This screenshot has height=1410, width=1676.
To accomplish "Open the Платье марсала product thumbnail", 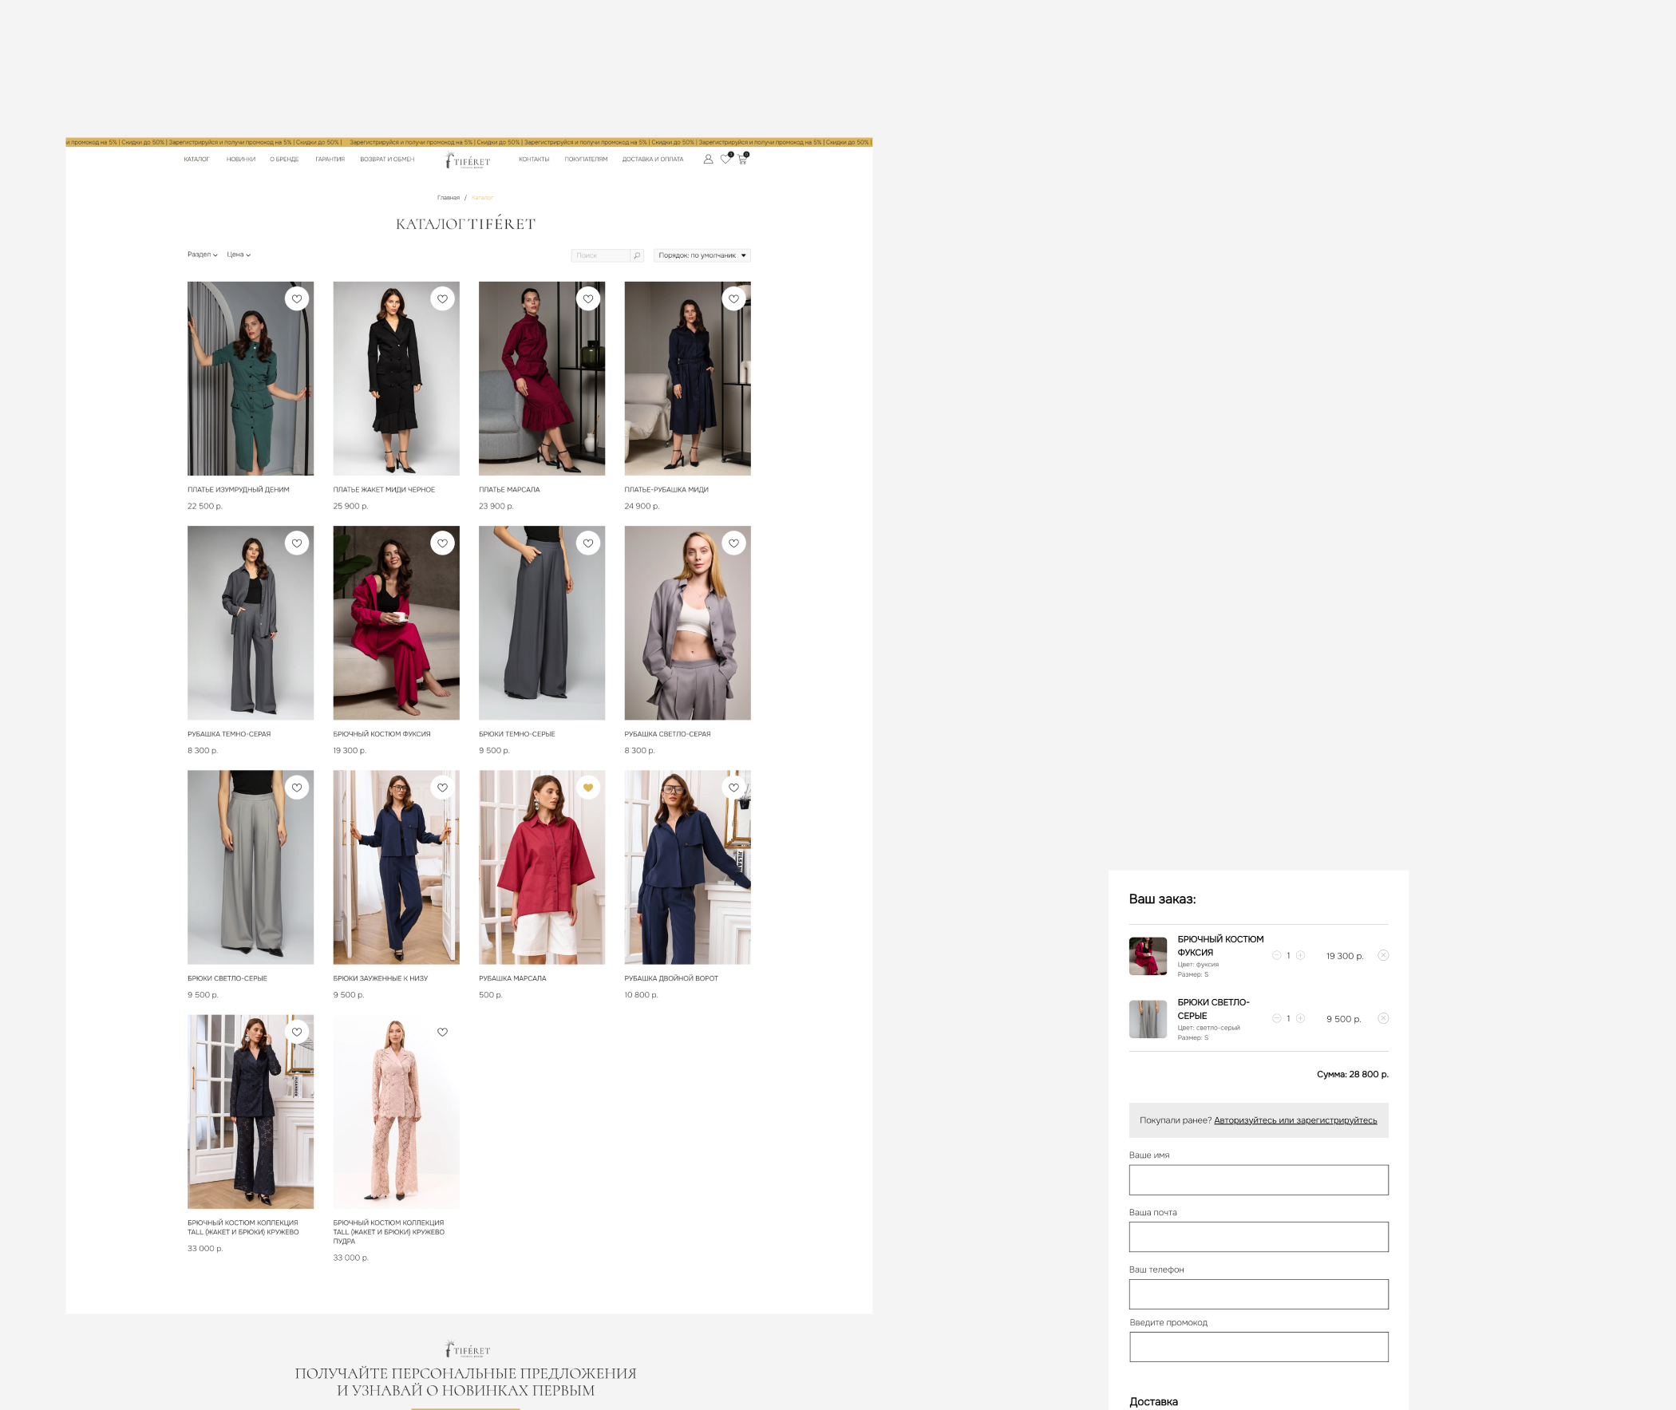I will click(541, 378).
